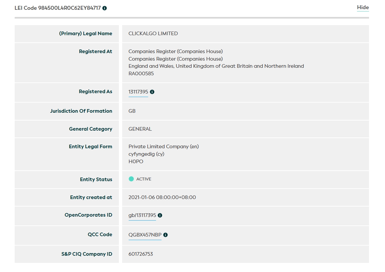Open the QGBX457NBP QCC code link
The height and width of the screenshot is (272, 385).
click(145, 235)
